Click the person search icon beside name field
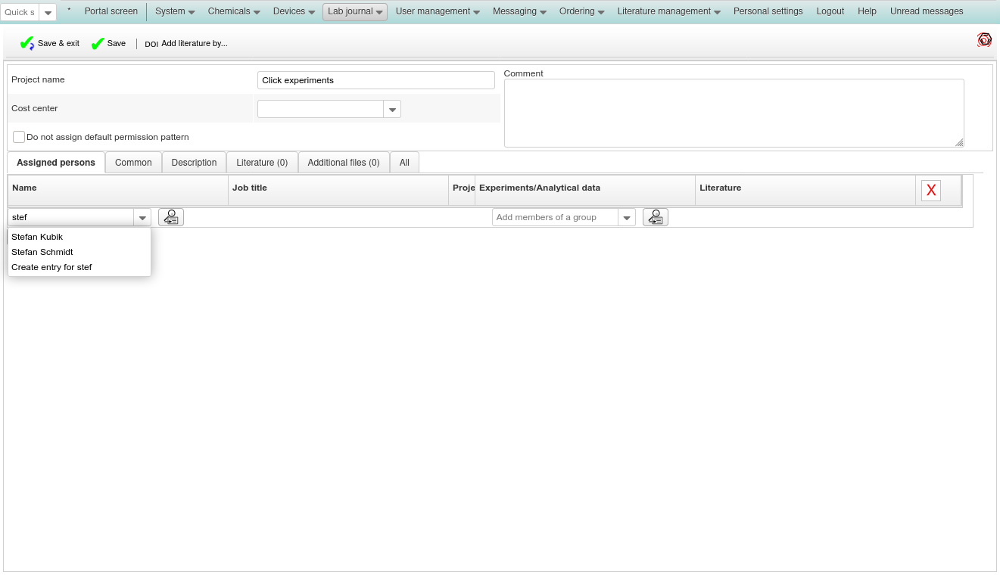 tap(171, 217)
